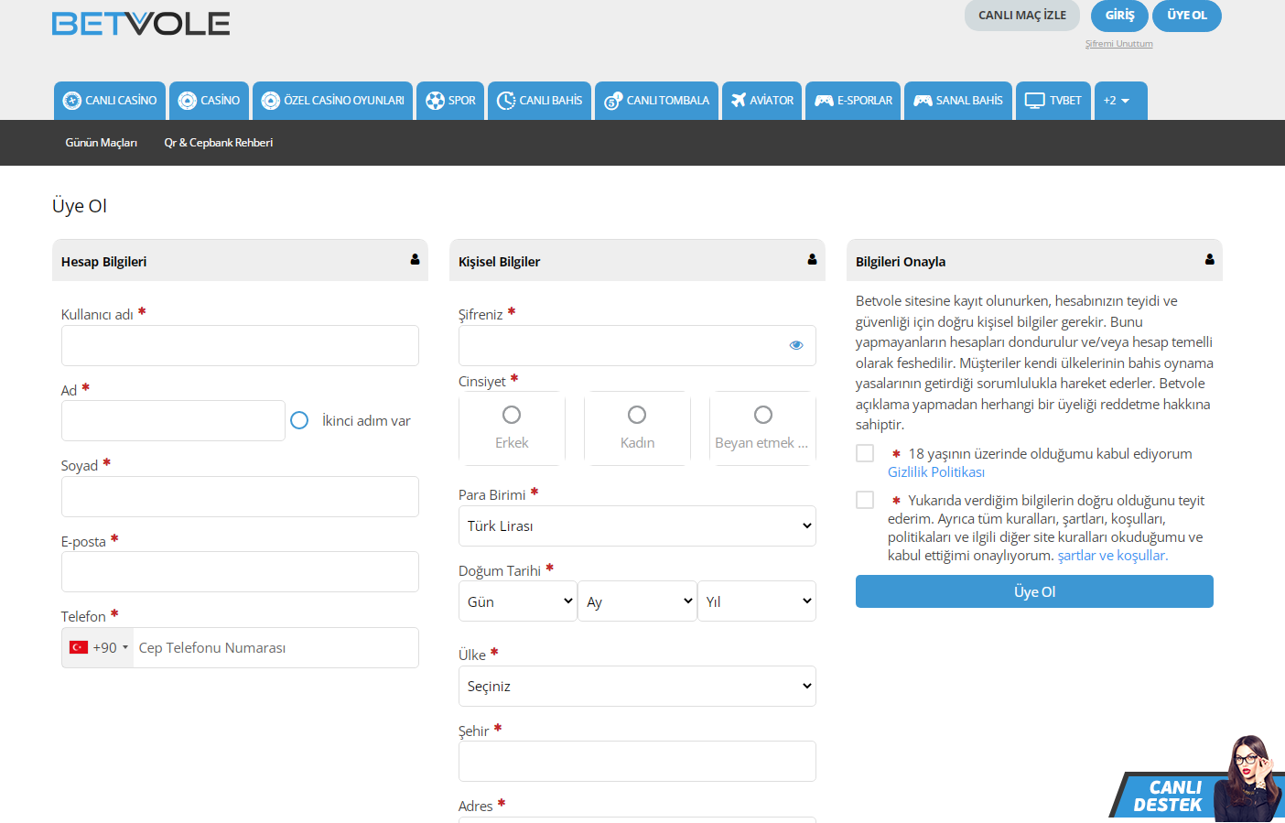Check the 18 yaşının üzerinde checkbox
Viewport: 1285px width, 823px height.
coord(865,453)
